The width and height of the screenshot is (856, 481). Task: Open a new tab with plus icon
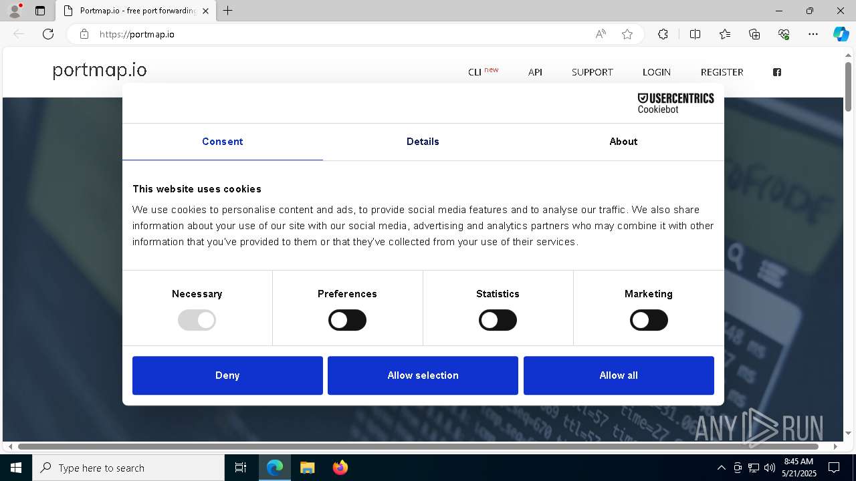pyautogui.click(x=228, y=11)
